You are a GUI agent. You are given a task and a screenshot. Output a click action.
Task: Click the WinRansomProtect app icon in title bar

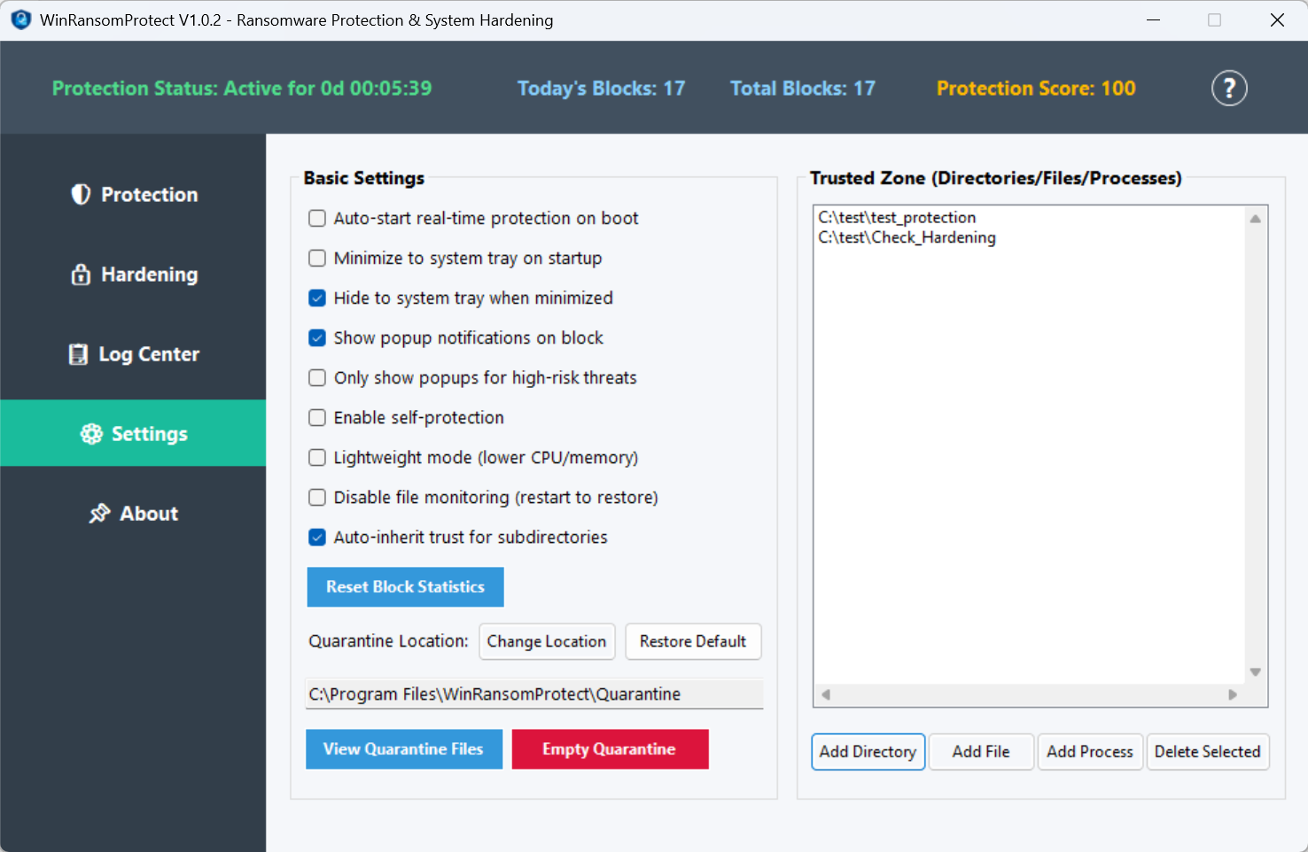[x=21, y=19]
